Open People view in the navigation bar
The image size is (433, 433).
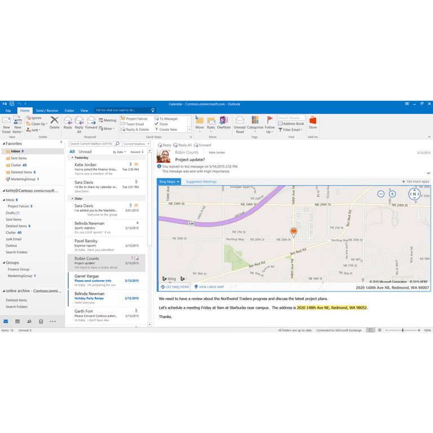(29, 321)
